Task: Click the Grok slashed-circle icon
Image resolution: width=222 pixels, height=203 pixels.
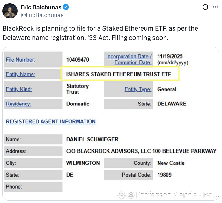Action: (205, 7)
